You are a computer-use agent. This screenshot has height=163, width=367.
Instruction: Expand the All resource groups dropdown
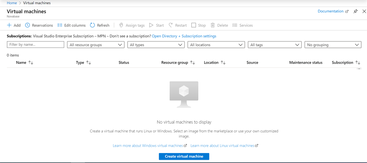tap(96, 45)
